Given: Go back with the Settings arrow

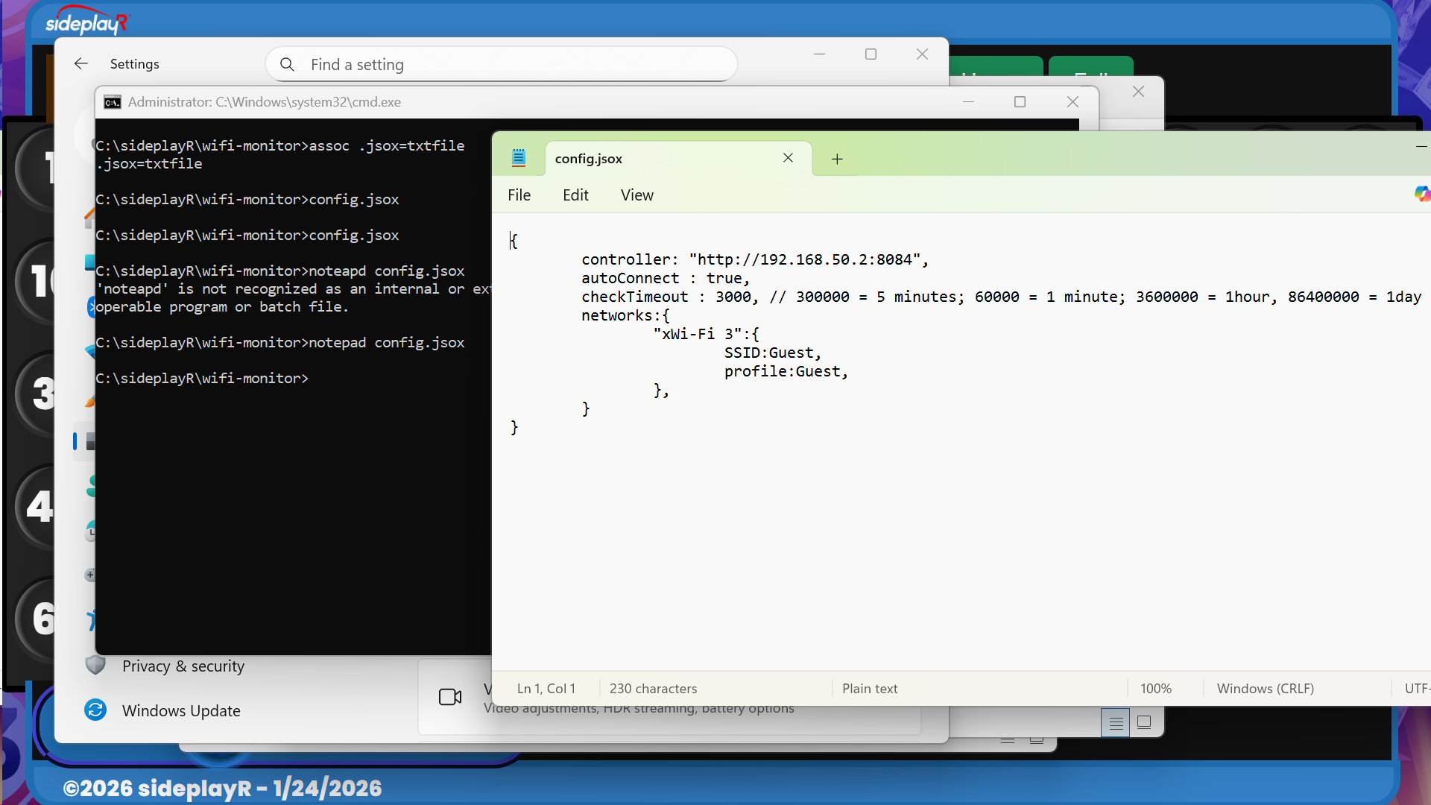Looking at the screenshot, I should pyautogui.click(x=81, y=64).
